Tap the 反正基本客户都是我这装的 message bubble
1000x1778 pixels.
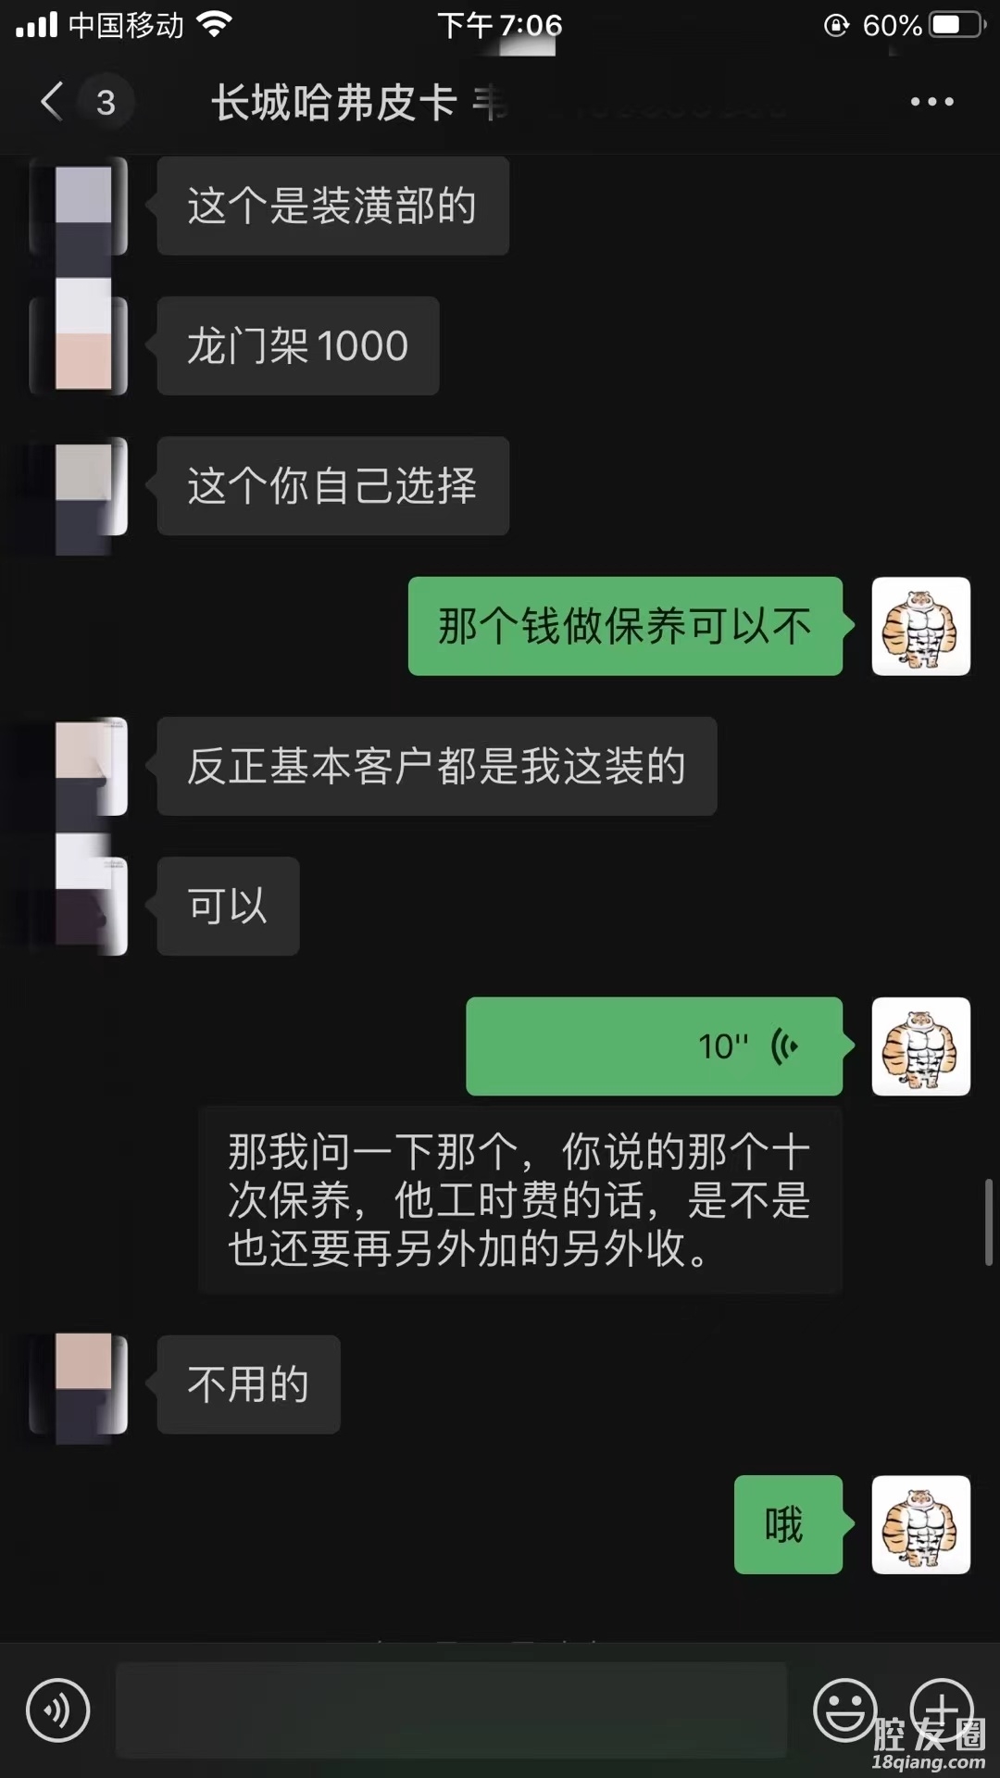point(437,766)
